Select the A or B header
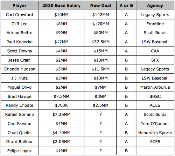Screen dimensions: 175x156 tap(126, 5)
